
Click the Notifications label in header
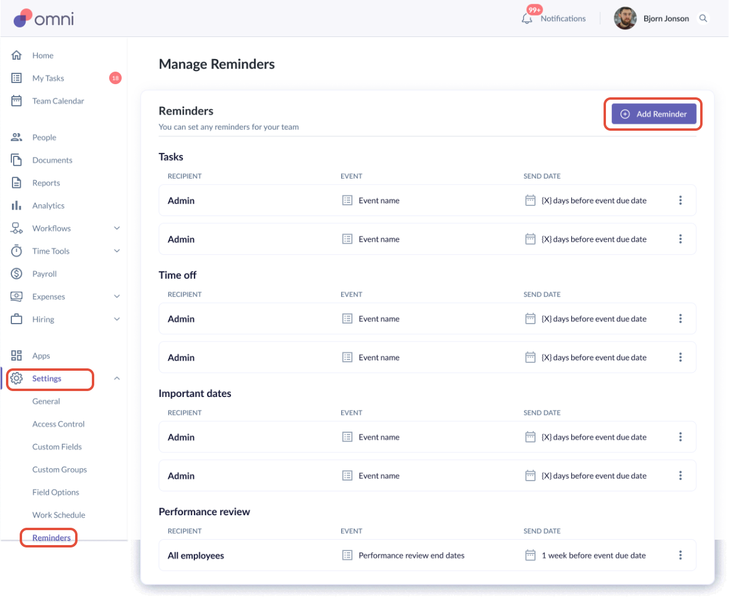(x=563, y=19)
